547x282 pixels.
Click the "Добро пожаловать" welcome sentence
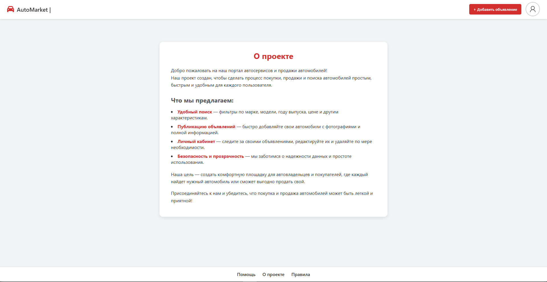click(x=249, y=71)
